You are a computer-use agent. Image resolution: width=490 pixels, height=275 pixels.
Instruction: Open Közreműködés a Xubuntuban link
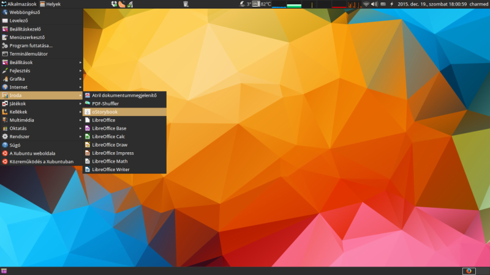42,161
